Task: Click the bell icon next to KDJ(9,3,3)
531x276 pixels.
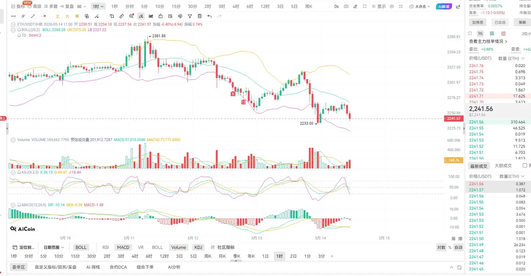Action: (x=19, y=172)
